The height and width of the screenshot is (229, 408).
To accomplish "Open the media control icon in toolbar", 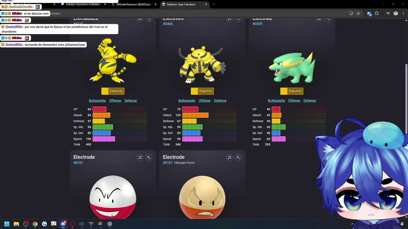I will (388, 13).
